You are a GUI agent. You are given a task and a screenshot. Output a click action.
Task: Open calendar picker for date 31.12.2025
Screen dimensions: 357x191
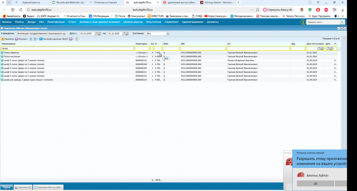124,33
